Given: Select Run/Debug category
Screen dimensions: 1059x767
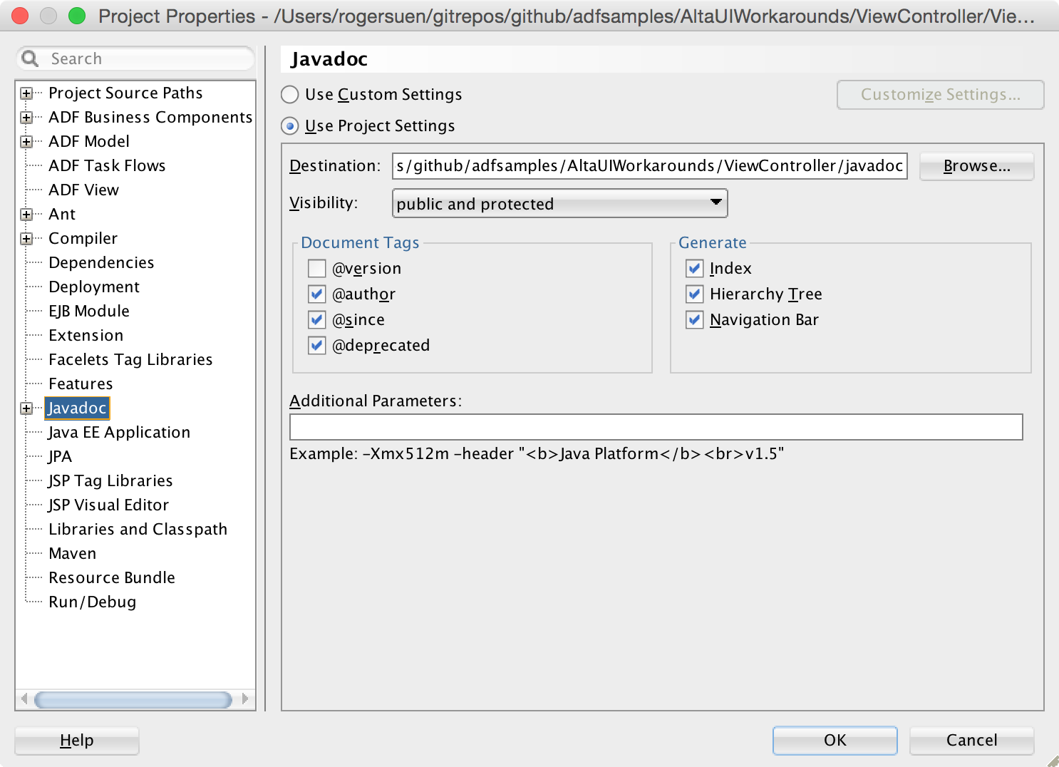Looking at the screenshot, I should [x=92, y=602].
